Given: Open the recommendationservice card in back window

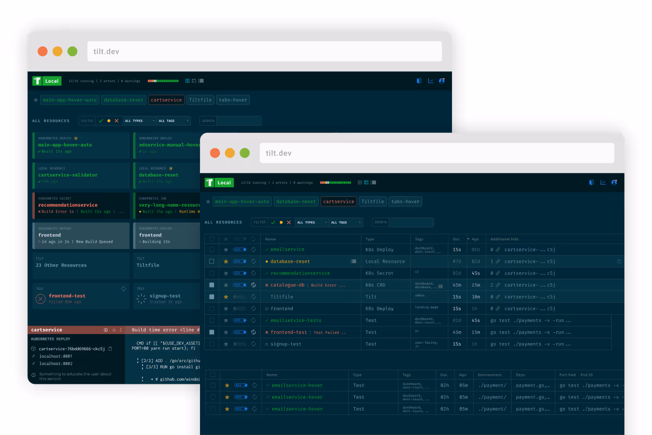Looking at the screenshot, I should coord(81,206).
